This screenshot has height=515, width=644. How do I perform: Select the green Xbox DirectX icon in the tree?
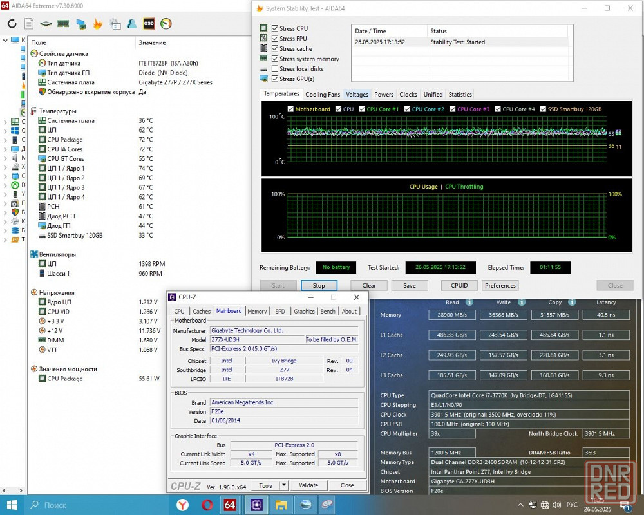(15, 185)
